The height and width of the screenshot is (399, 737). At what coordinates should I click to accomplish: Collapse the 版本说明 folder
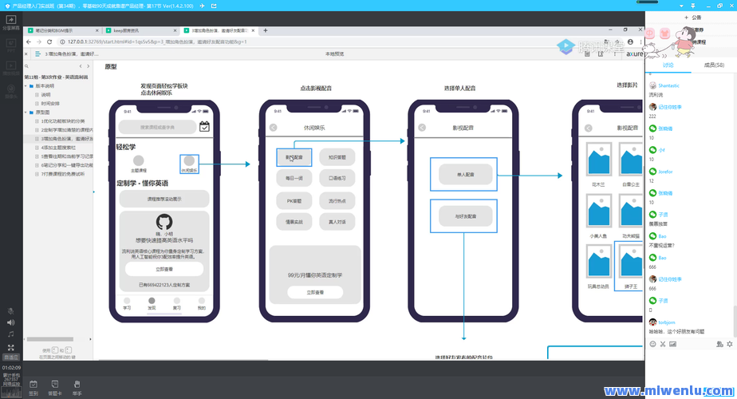pos(26,85)
